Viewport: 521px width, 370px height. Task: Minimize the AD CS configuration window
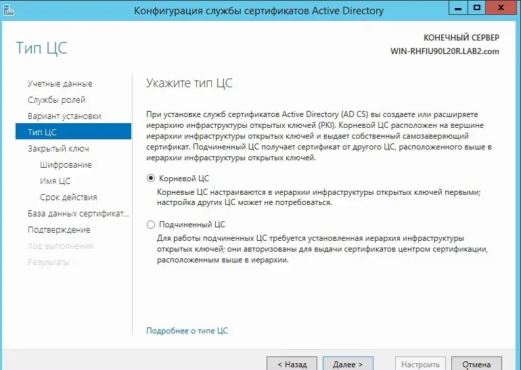(x=459, y=8)
